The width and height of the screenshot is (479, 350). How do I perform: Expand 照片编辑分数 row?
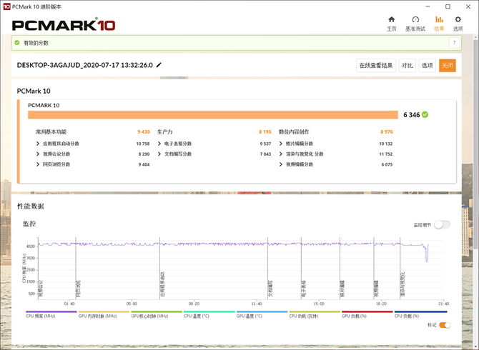click(281, 144)
